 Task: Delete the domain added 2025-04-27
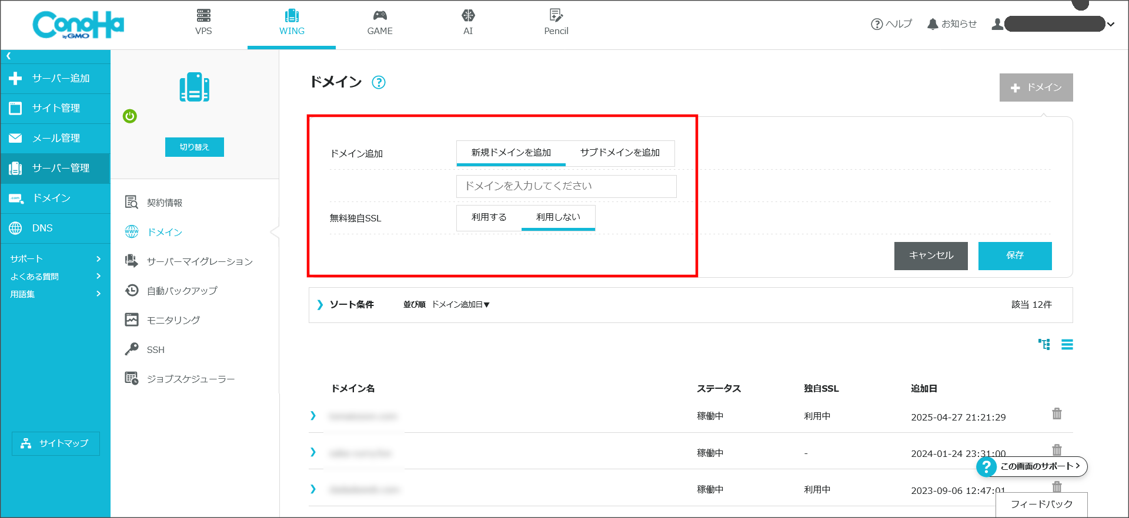point(1057,414)
